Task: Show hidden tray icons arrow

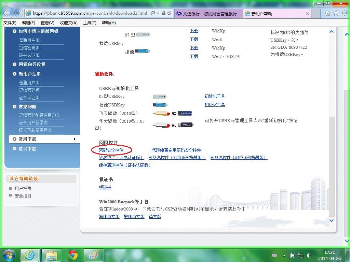Action: 284,255
